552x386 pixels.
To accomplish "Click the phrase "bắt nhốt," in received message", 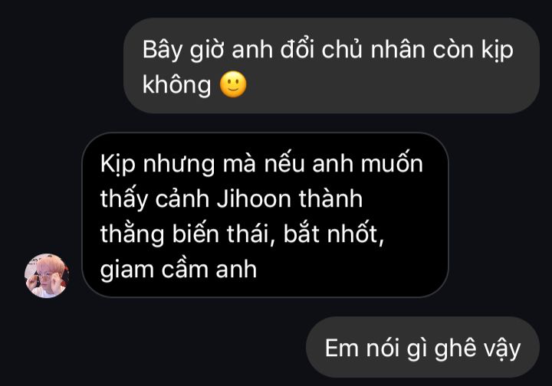I will (333, 234).
